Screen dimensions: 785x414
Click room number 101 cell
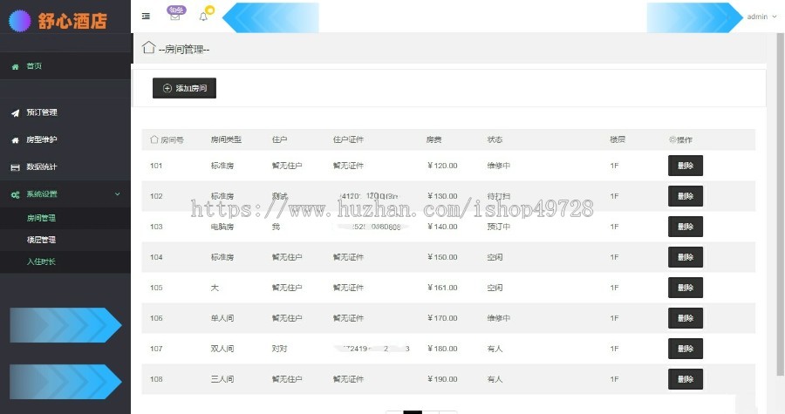point(156,166)
